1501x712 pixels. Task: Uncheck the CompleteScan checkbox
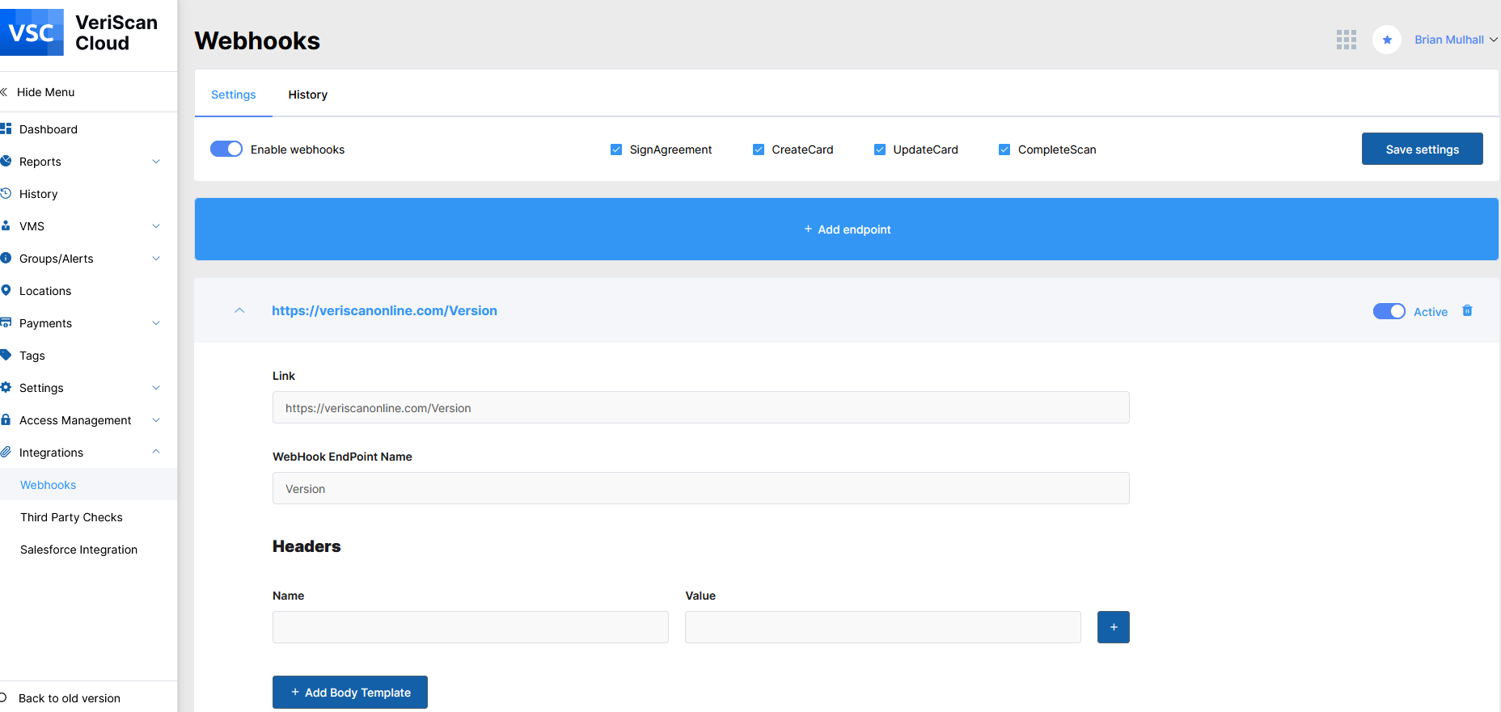click(1004, 150)
